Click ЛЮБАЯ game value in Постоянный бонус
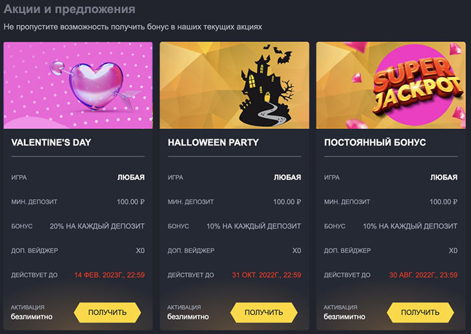471x334 pixels. tap(444, 177)
